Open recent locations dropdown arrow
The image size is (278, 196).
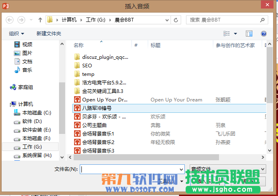(31, 20)
